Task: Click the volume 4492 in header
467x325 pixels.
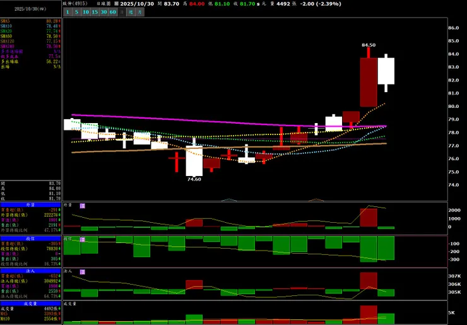Action: pos(283,4)
